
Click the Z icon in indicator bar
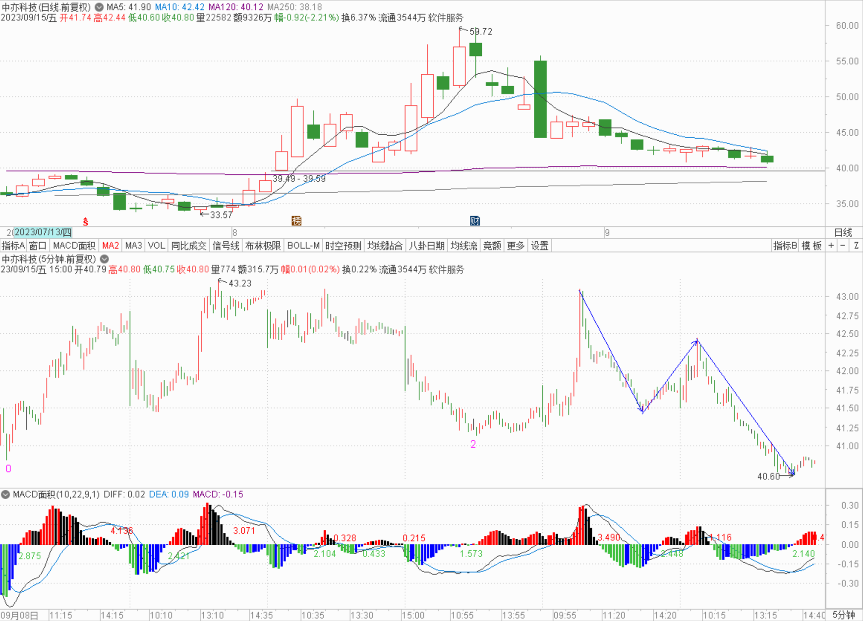point(856,246)
